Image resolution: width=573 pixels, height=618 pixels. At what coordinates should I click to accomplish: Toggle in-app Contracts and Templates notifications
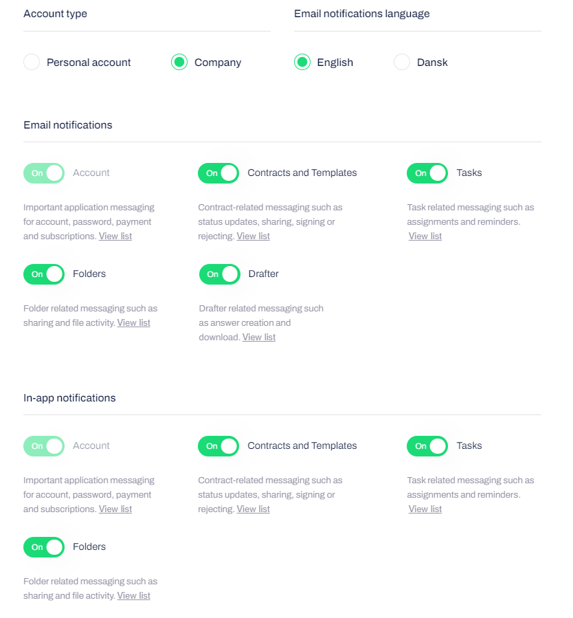[218, 446]
